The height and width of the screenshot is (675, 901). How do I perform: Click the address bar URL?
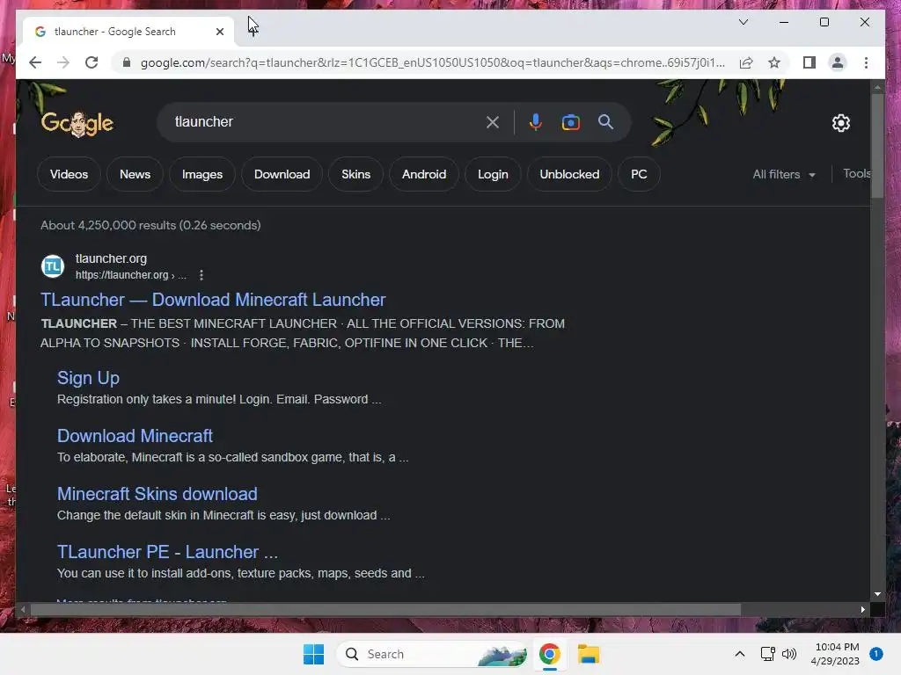(432, 62)
